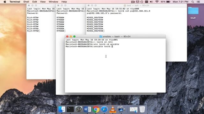Click 'Password:' line in the RTRBB window
The width and height of the screenshot is (204, 114).
click(x=62, y=13)
